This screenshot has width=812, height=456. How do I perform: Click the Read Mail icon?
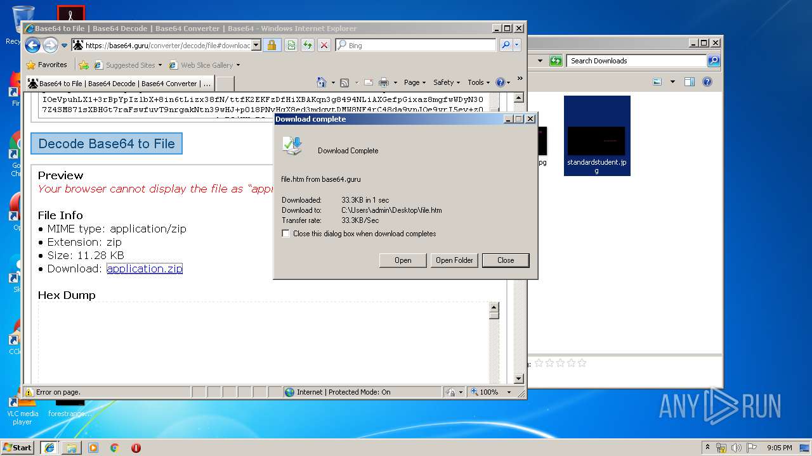368,82
